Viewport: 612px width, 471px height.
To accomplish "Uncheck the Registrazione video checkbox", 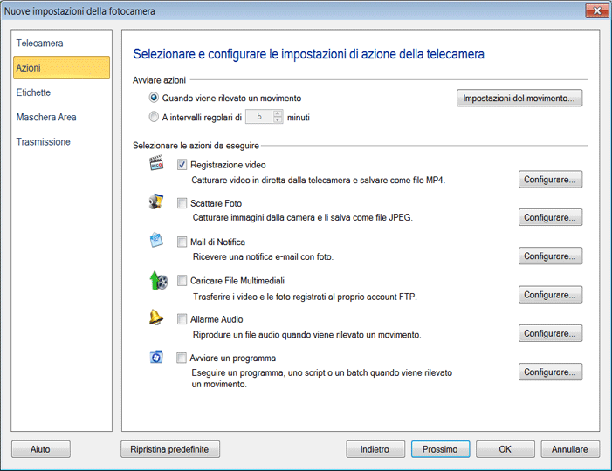I will point(182,165).
